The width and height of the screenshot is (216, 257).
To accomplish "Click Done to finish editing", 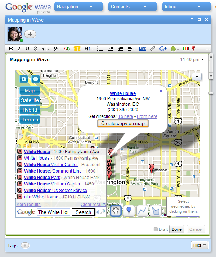I will pyautogui.click(x=177, y=229).
